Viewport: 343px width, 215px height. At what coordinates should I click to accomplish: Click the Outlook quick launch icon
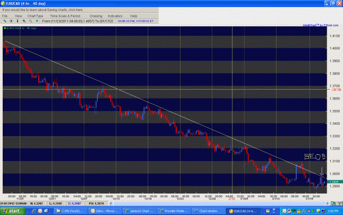(x=40, y=211)
